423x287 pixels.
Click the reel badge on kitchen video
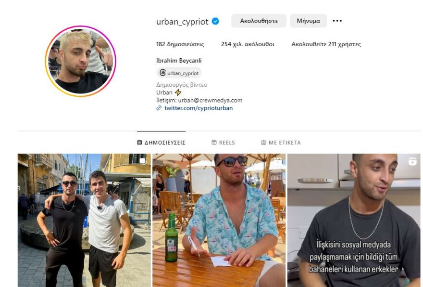click(x=412, y=161)
